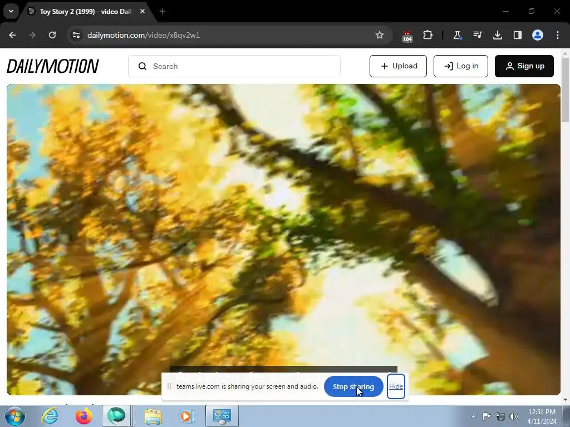Expand the tab search dropdown arrow
Screen dimensions: 570x427
[11, 11]
